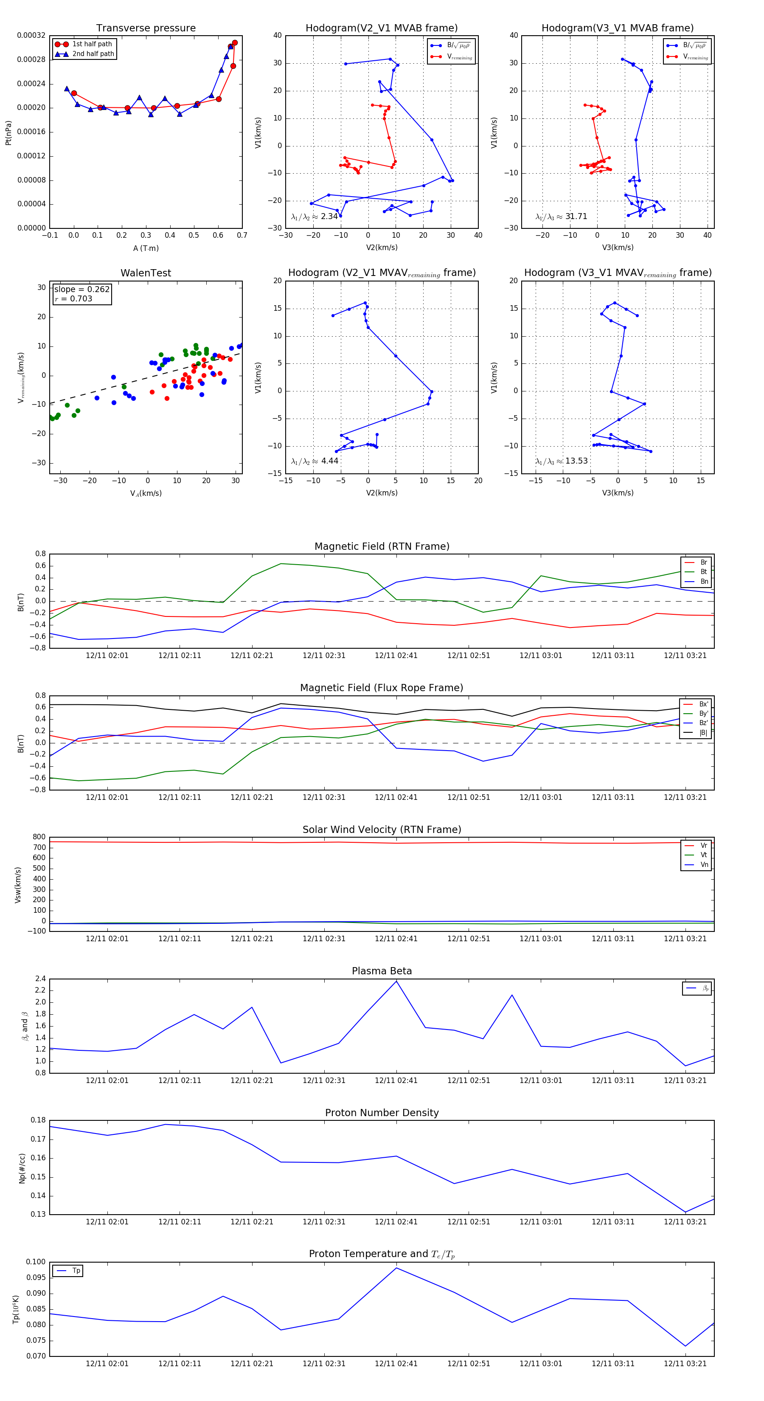The width and height of the screenshot is (764, 1401).
Task: Click the 'Hodogram (V2_V1 MVAV remaining frame)' title
Action: click(382, 273)
